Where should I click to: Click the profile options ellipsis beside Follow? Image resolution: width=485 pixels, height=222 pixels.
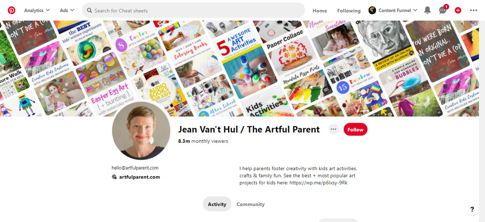tap(333, 129)
